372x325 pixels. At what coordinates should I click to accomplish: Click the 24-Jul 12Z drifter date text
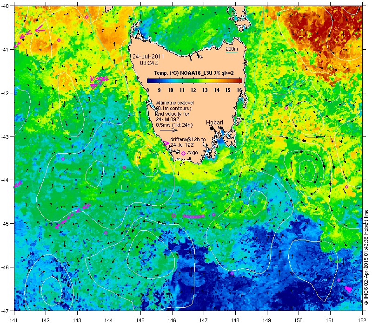tap(182, 145)
